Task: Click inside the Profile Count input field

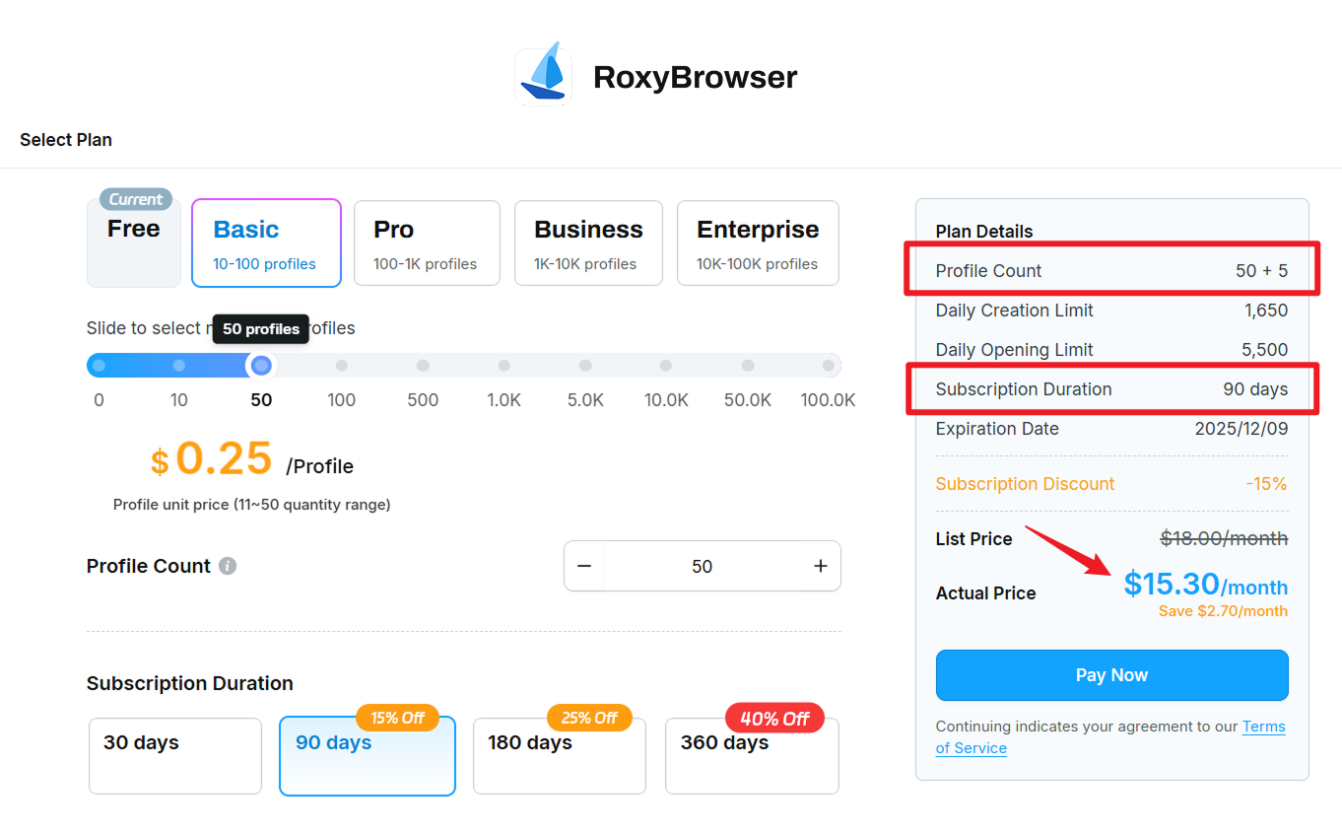Action: [x=702, y=565]
